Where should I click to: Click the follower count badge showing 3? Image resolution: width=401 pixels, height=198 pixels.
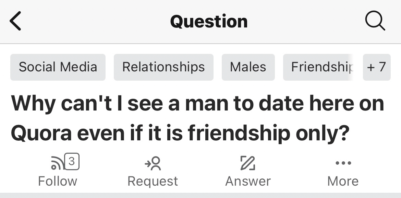click(72, 162)
